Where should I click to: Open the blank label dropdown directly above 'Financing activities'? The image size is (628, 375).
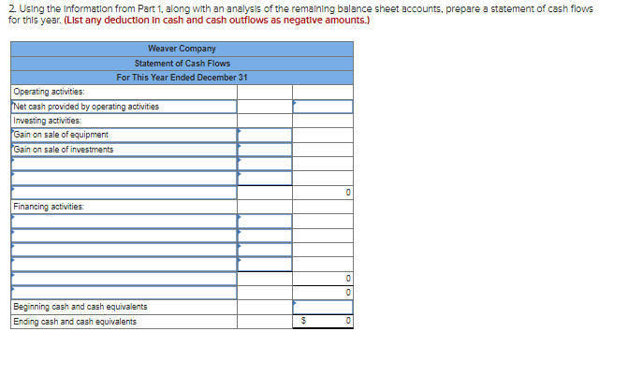pos(124,193)
